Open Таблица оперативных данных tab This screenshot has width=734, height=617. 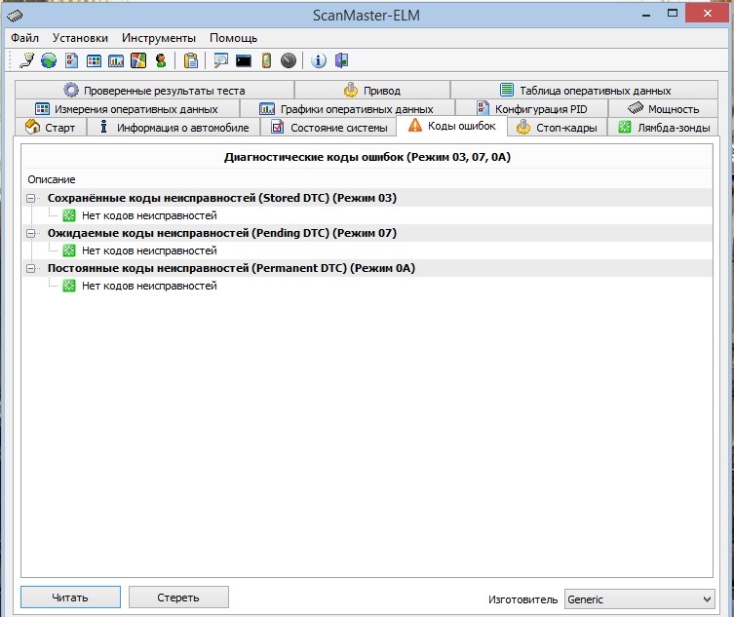point(584,90)
